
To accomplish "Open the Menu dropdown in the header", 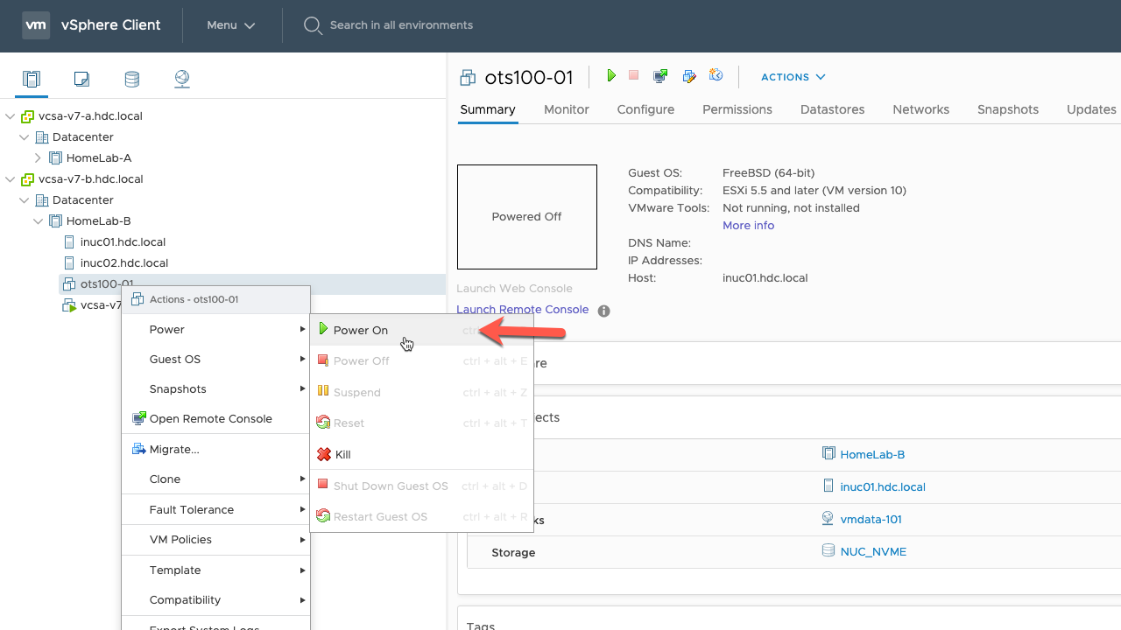I will (x=231, y=25).
